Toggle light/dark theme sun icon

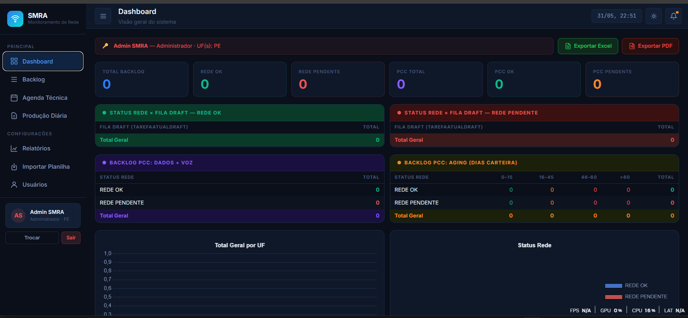click(654, 16)
